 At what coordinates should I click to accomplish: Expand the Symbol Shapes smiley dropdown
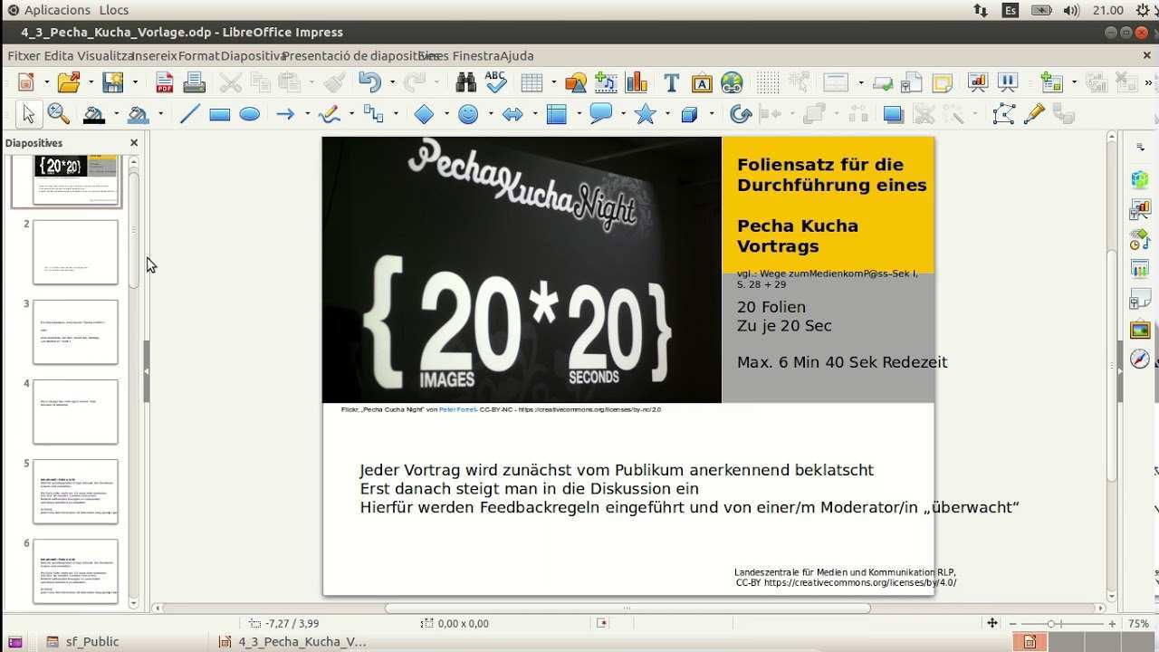click(x=490, y=115)
